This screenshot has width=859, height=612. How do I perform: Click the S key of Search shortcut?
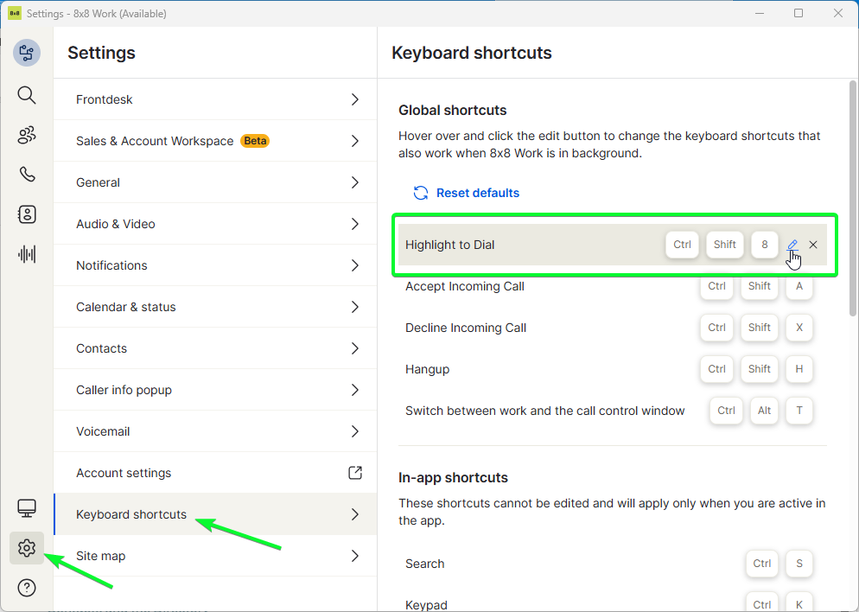point(799,564)
